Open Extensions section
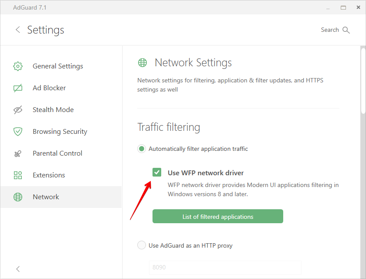 [x=61, y=175]
